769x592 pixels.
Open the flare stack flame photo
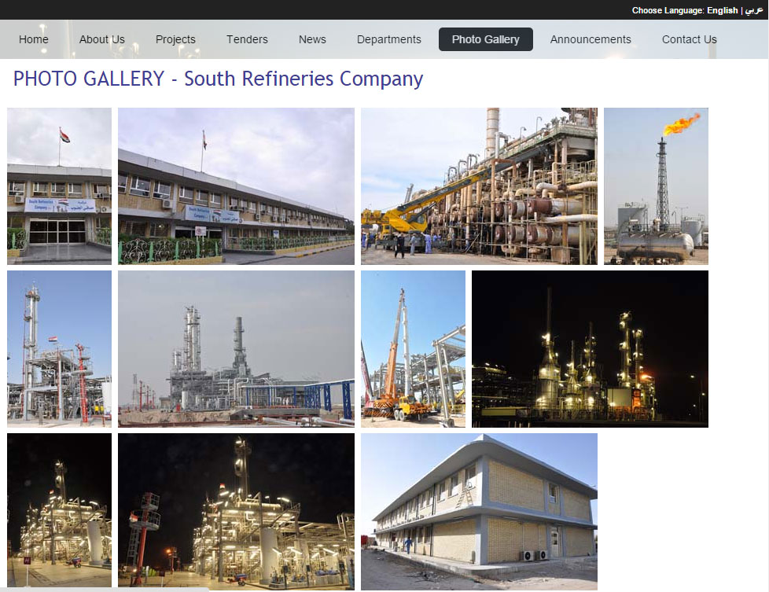[x=656, y=186]
